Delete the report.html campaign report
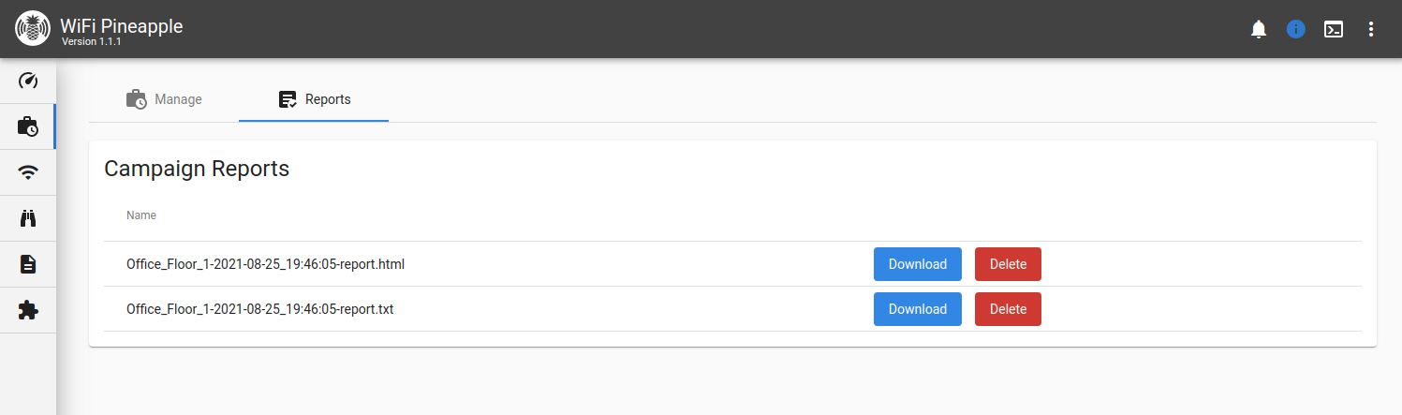Screen dimensions: 1402x415 click(x=1008, y=264)
